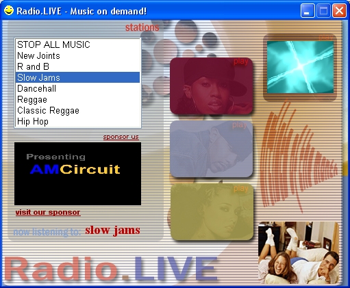Switch to the Dancehall station
The height and width of the screenshot is (288, 350).
click(77, 88)
